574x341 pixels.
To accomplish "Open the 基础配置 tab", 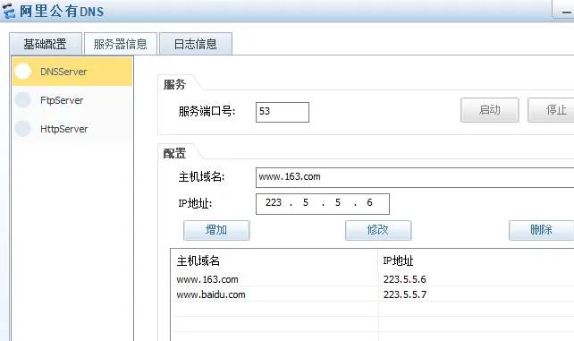I will click(x=46, y=44).
